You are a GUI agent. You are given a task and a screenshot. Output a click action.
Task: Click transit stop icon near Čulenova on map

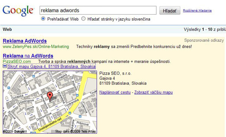pyautogui.click(x=80, y=116)
